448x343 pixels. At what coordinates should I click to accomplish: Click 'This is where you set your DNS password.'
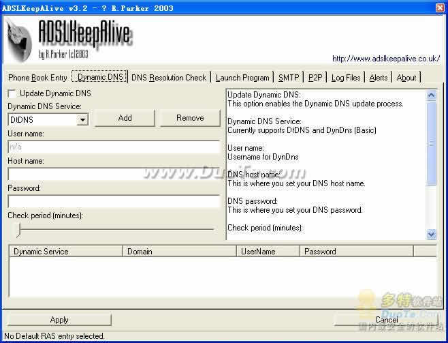[295, 210]
